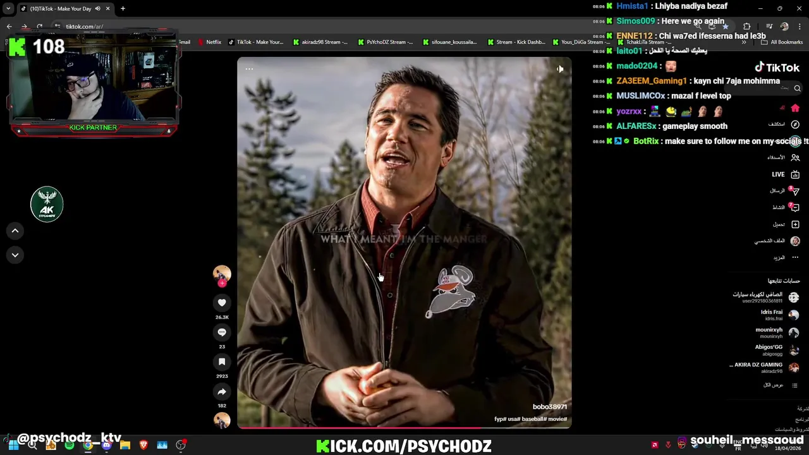The height and width of the screenshot is (455, 809).
Task: Open the sound disc thumbnail below share
Action: (222, 421)
